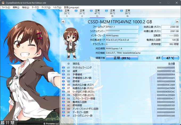Click the 47 °C temperature button
The width and height of the screenshot is (181, 125).
(x=170, y=58)
